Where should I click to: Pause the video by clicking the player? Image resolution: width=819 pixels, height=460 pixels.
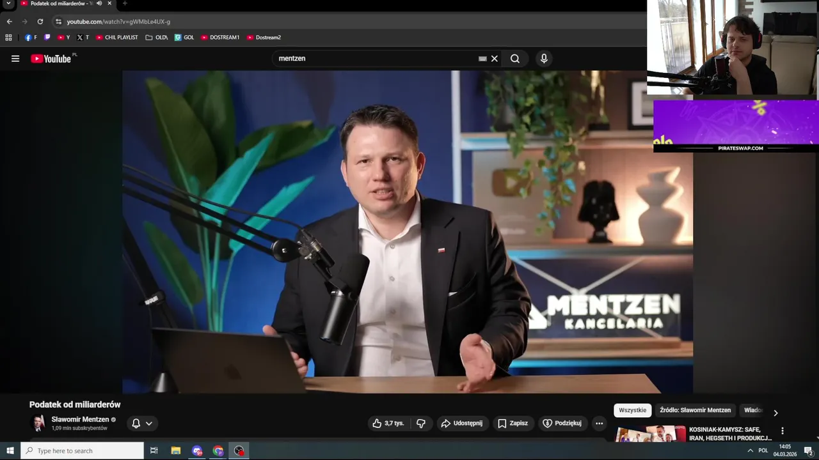coord(408,231)
